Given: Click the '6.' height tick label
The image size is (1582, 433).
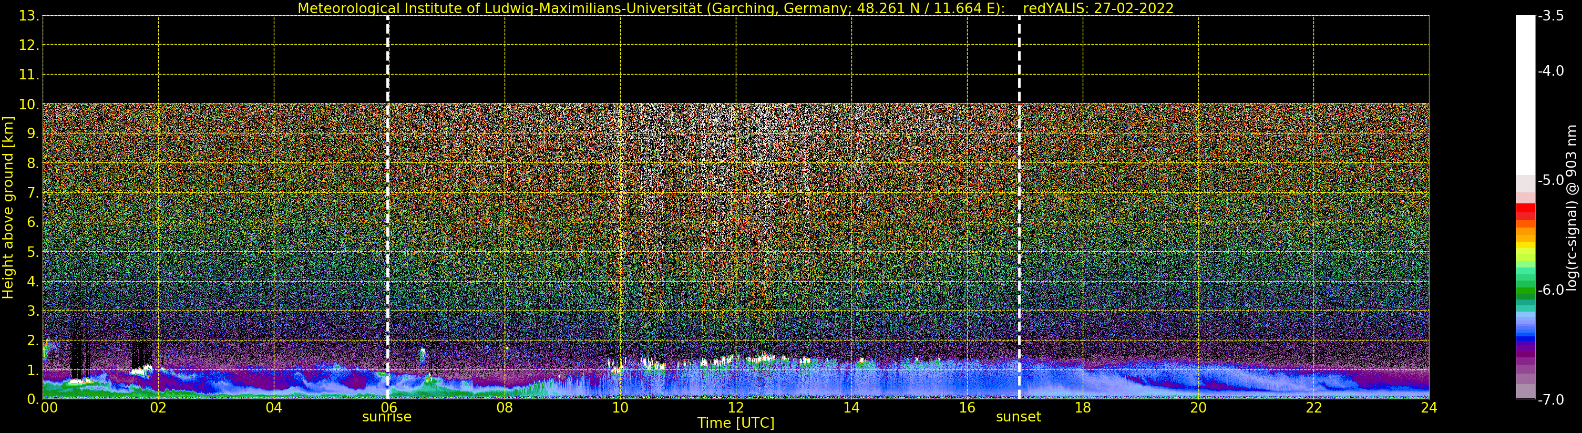Looking at the screenshot, I should pyautogui.click(x=33, y=222).
